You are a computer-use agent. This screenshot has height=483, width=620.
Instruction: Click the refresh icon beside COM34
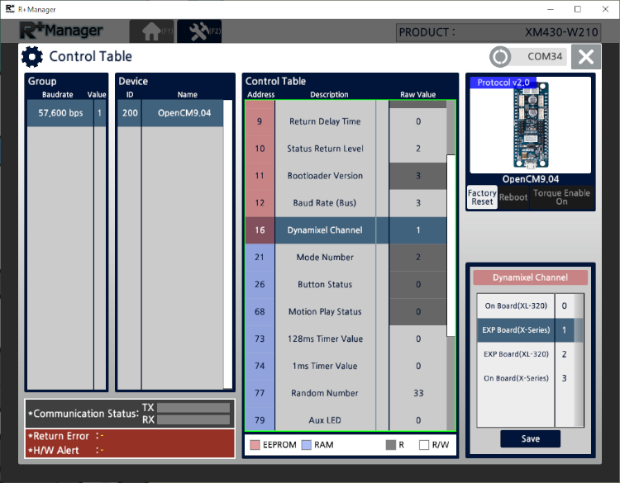point(499,57)
